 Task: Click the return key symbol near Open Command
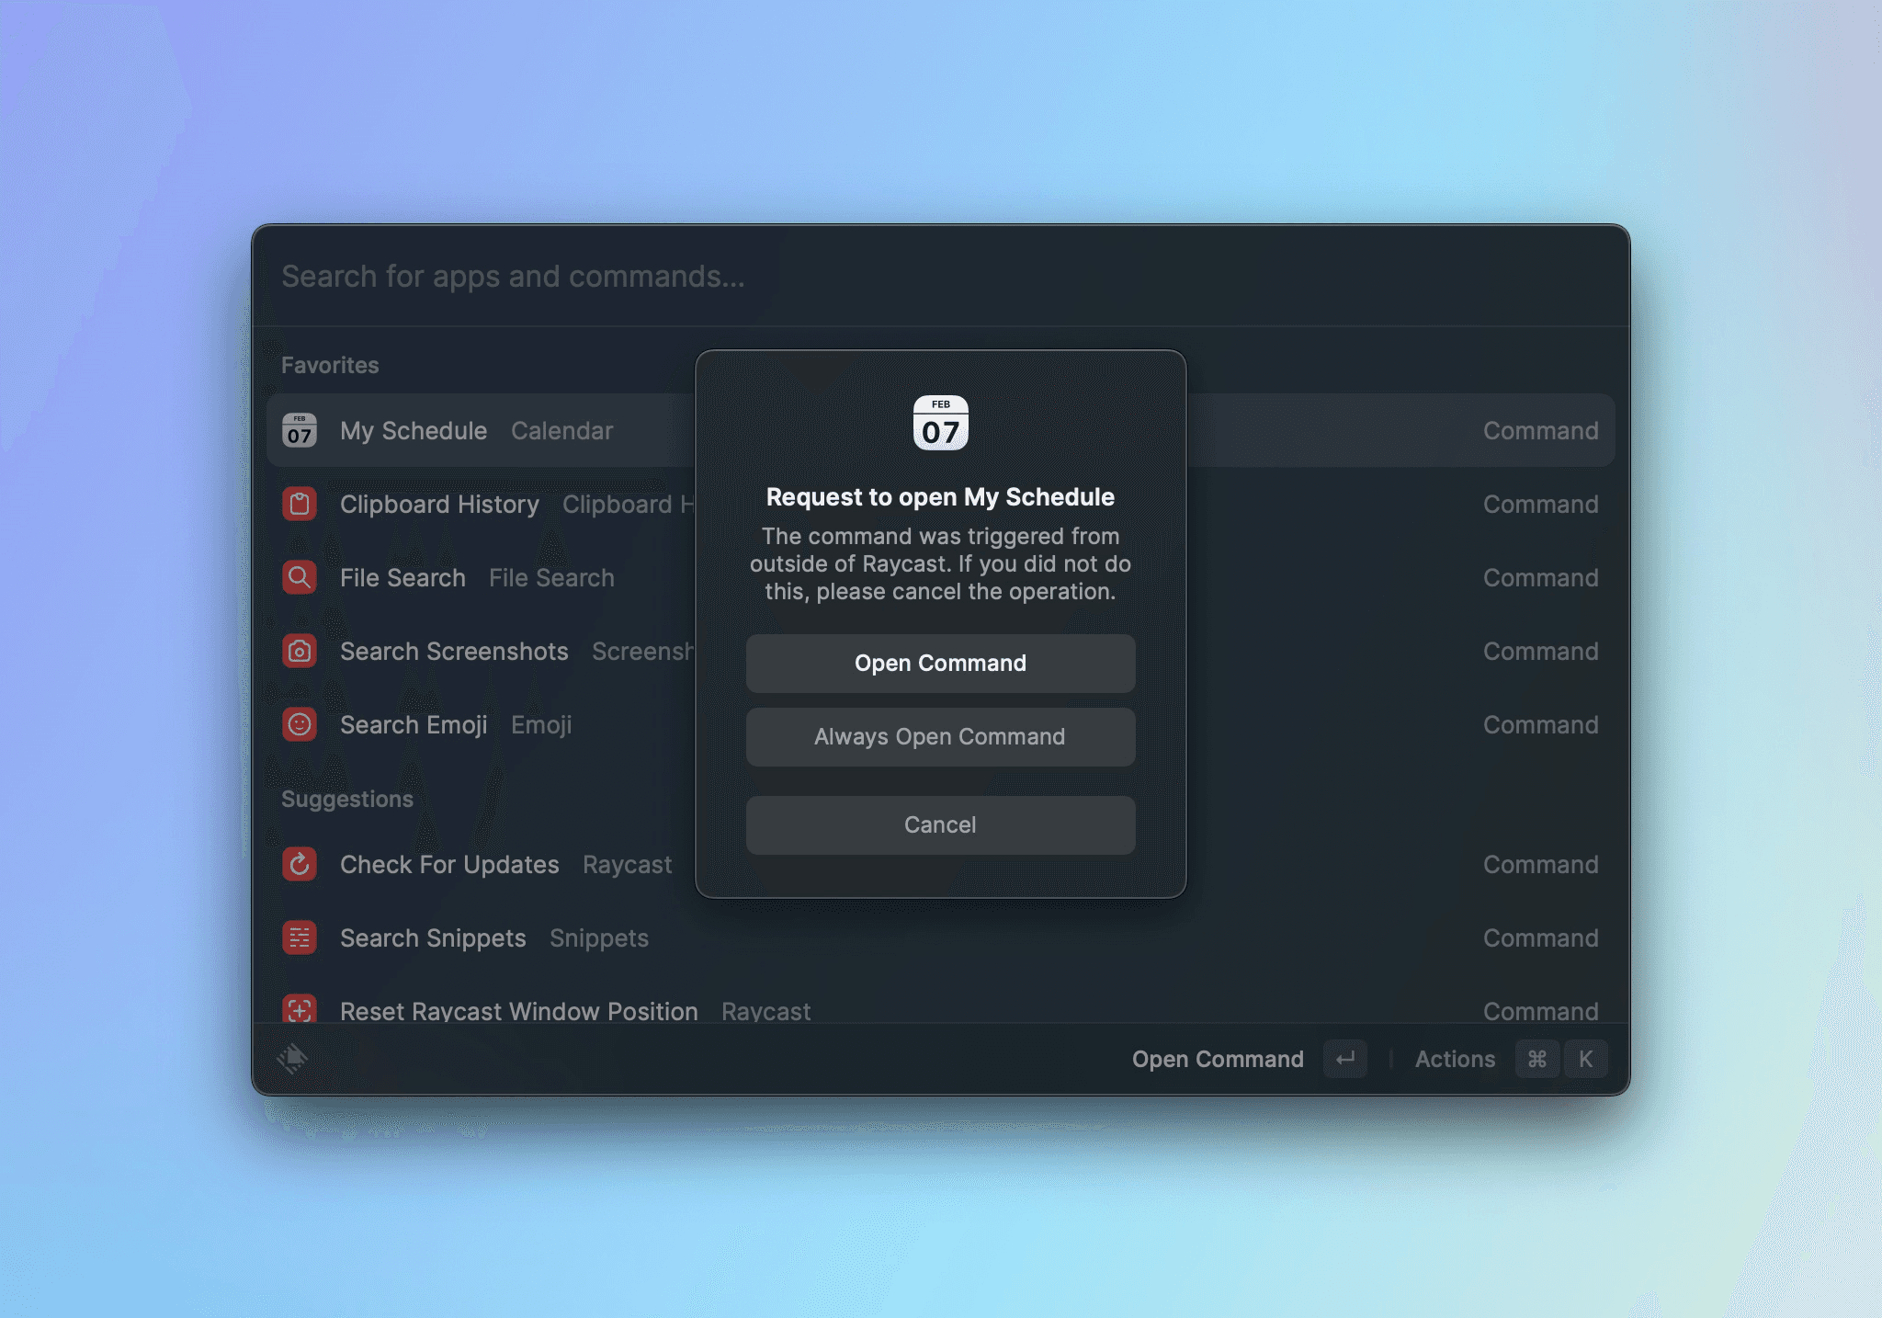click(x=1344, y=1059)
